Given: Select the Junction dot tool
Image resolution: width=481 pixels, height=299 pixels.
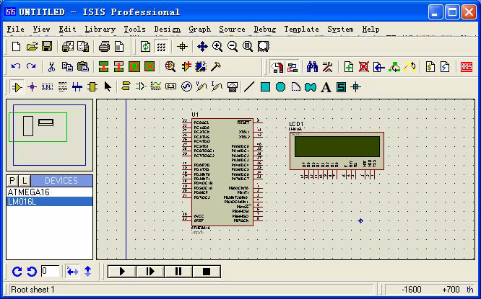Looking at the screenshot, I should [32, 87].
